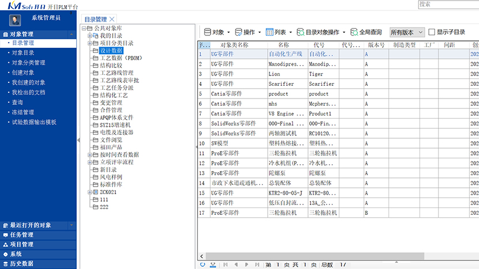Open the 项目管理 sidebar section
This screenshot has height=269, width=479.
tap(21, 244)
